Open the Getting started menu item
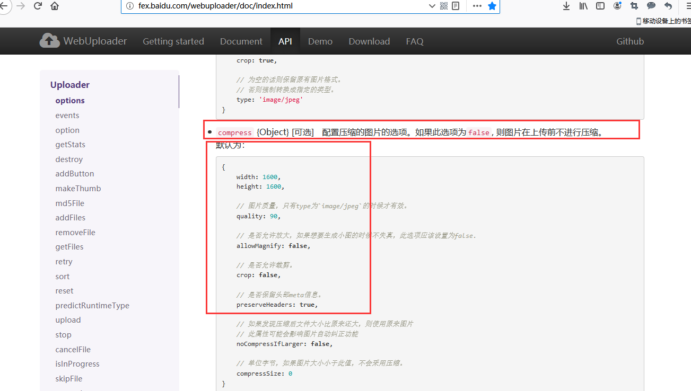 click(173, 41)
